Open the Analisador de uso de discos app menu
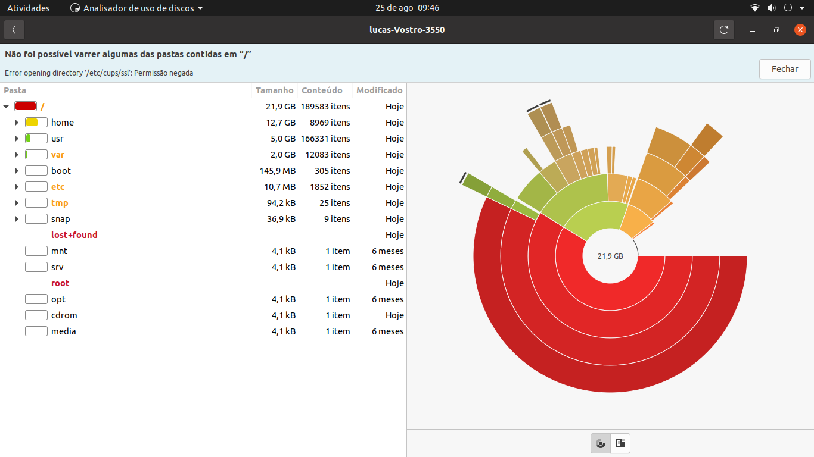Viewport: 814px width, 457px height. point(136,8)
